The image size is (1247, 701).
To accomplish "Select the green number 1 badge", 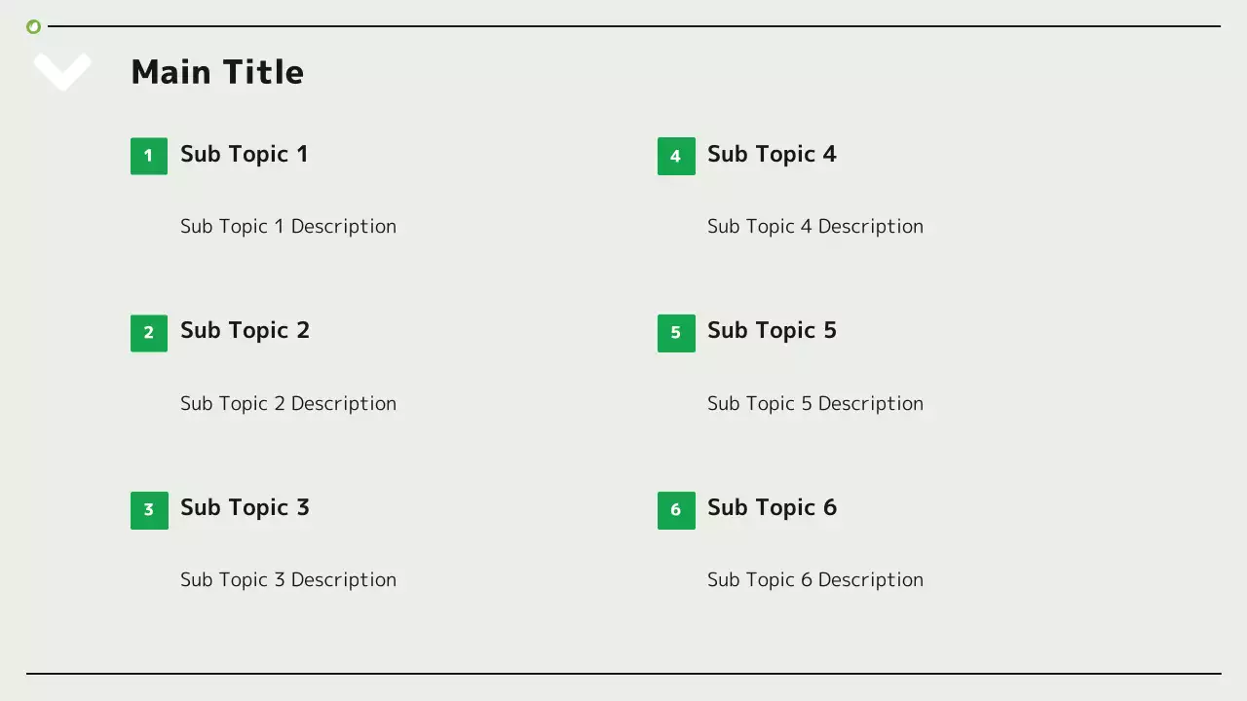I will [149, 156].
